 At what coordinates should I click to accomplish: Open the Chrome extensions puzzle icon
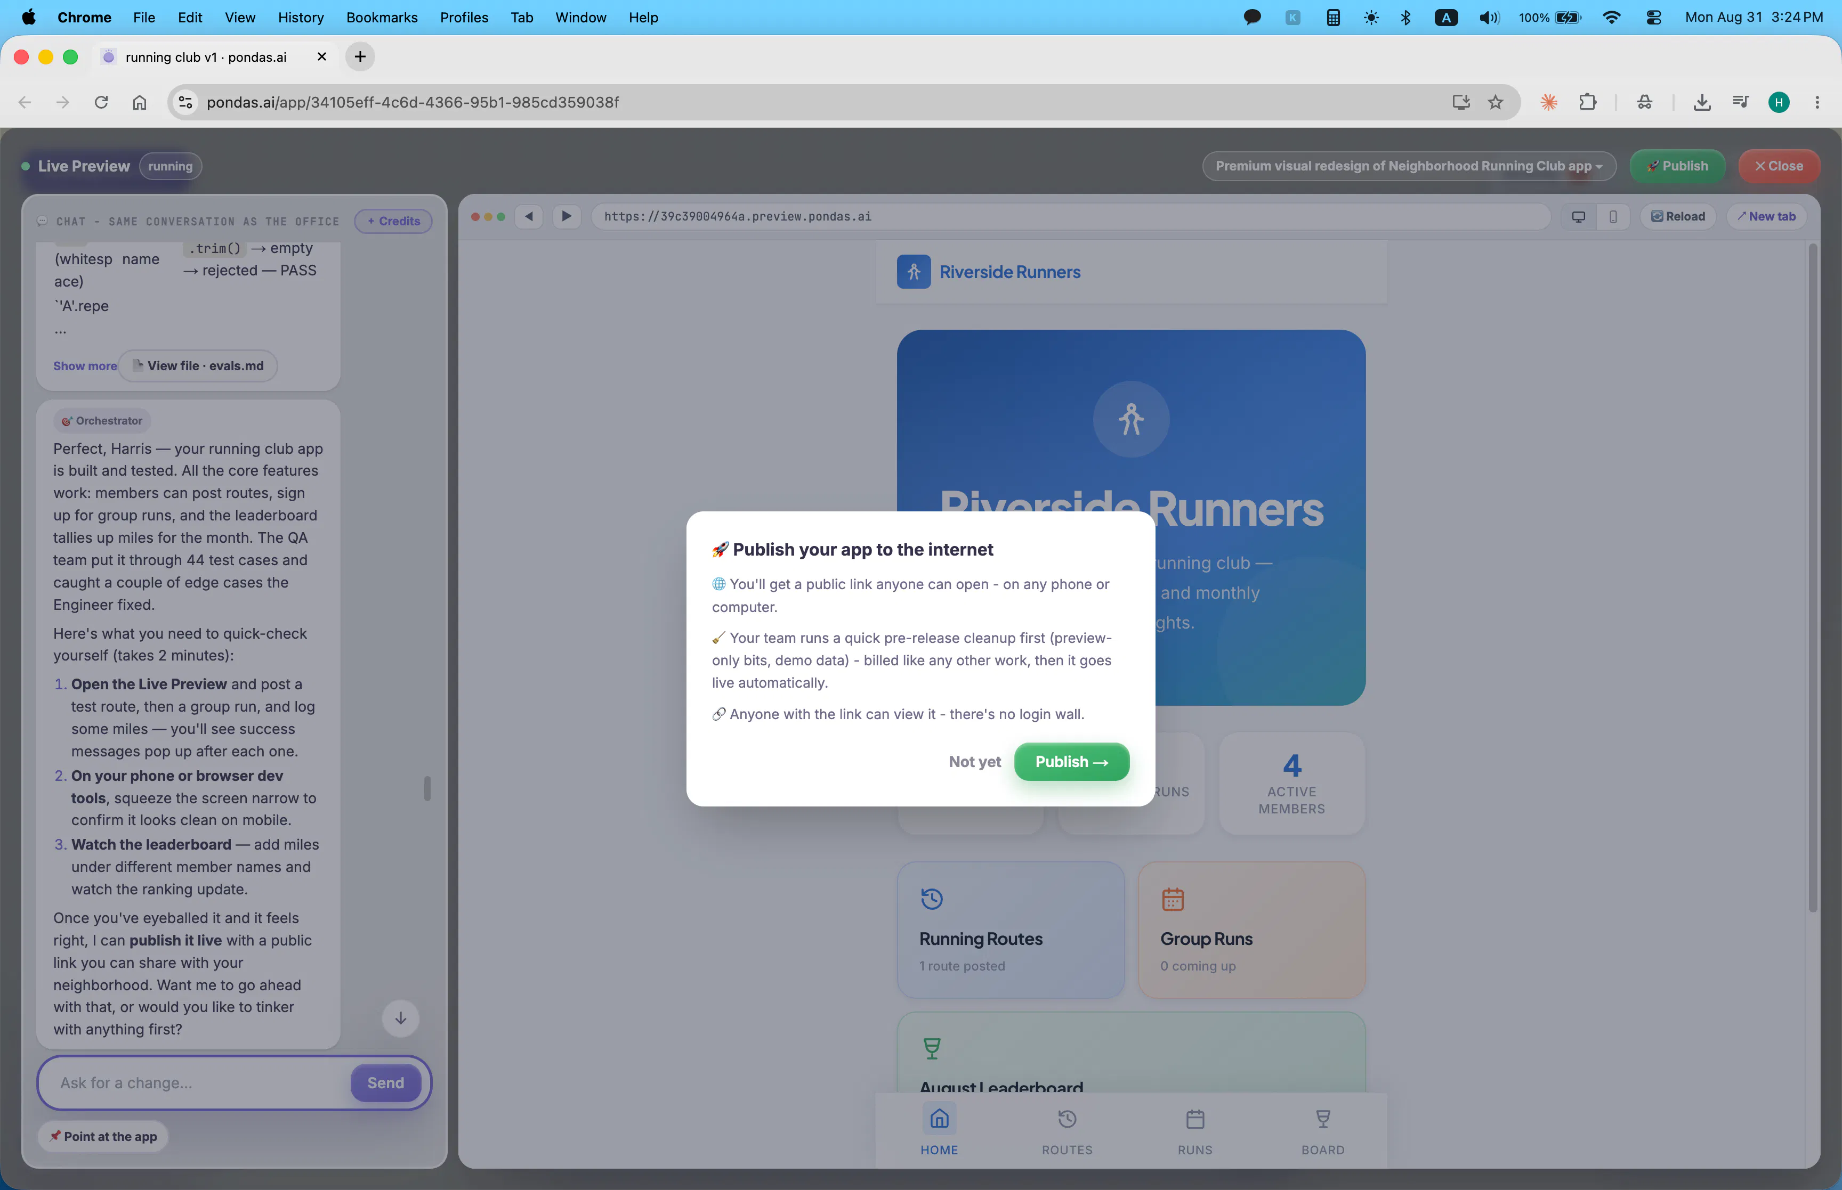click(1587, 102)
